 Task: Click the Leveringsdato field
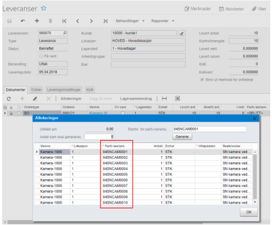tap(53, 72)
